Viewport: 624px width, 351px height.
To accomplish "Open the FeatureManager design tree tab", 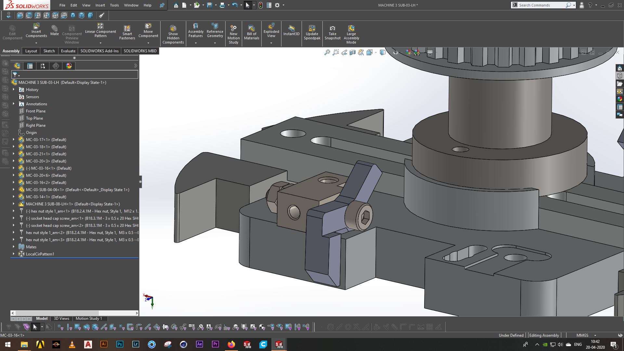I will point(17,66).
